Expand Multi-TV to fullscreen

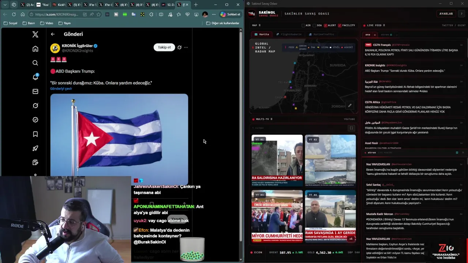tap(351, 128)
